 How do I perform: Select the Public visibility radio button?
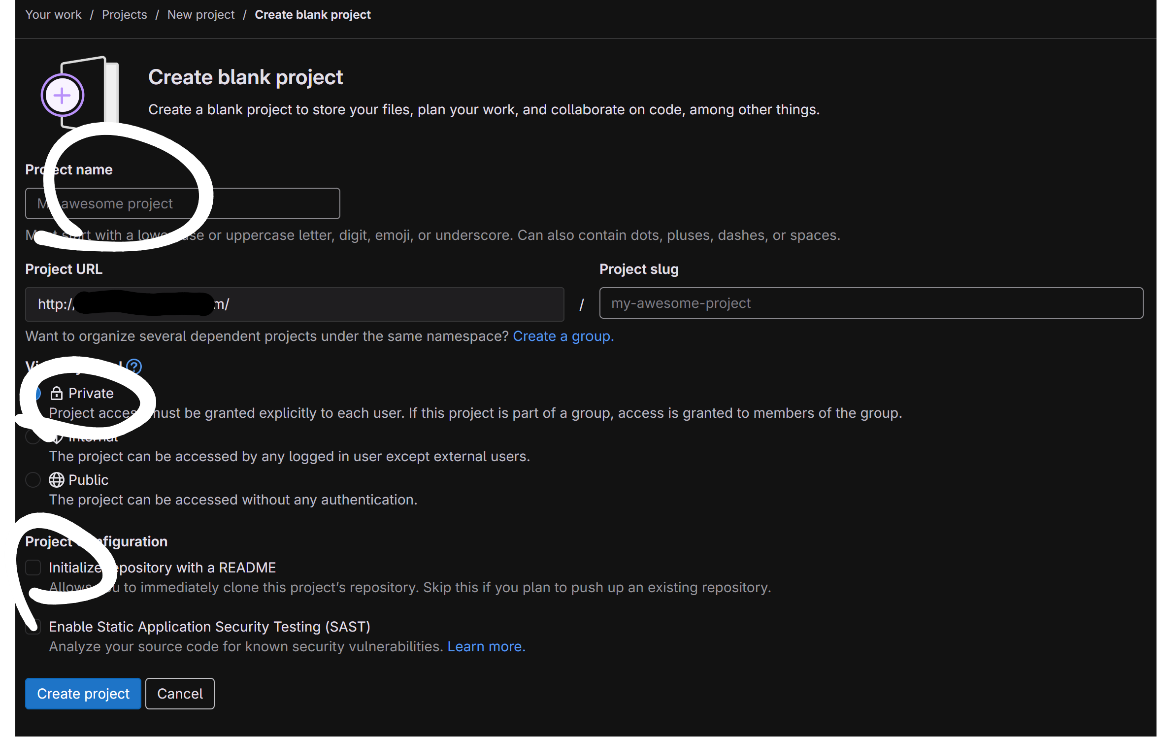coord(33,480)
